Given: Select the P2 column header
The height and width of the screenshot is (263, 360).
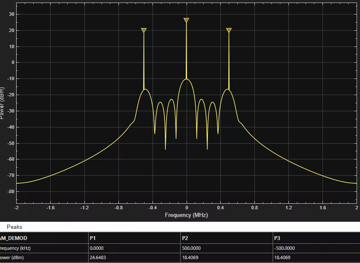Looking at the screenshot, I should [227, 238].
